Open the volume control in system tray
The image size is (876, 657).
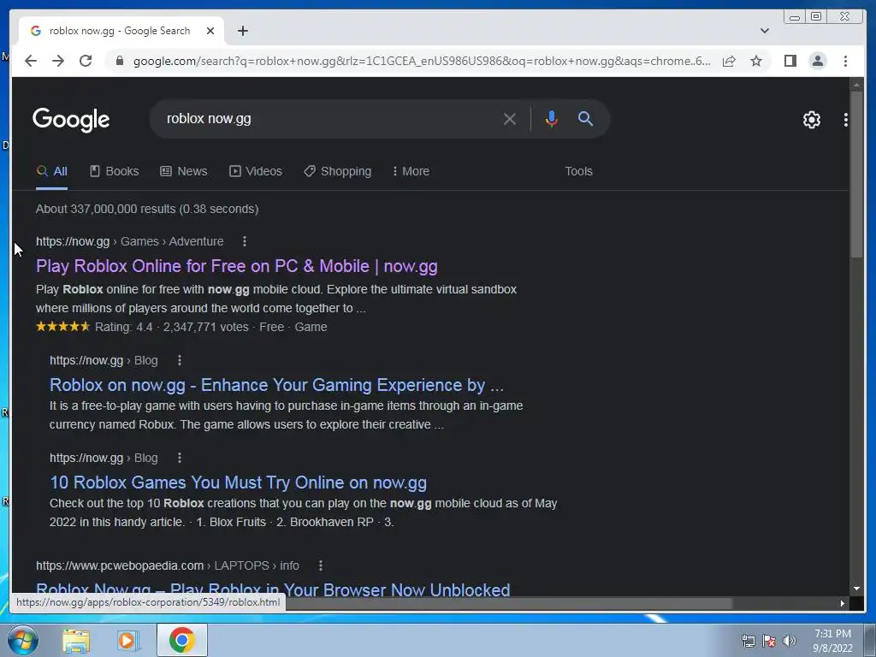[790, 641]
